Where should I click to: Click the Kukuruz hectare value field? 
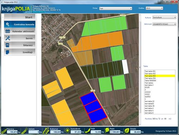click(55, 132)
